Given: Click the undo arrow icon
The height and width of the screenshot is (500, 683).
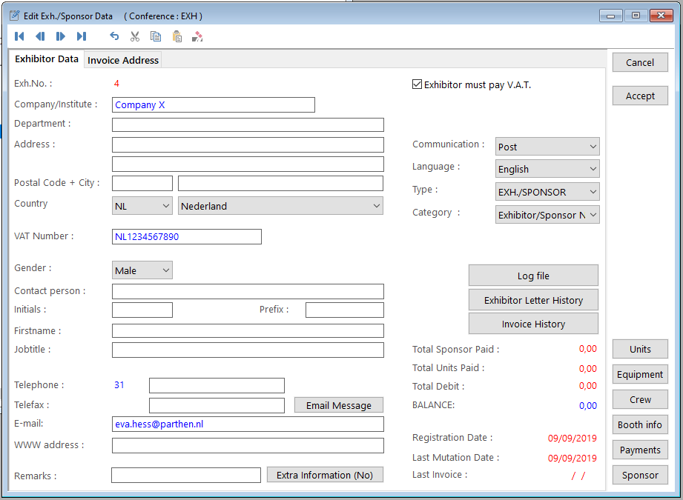Looking at the screenshot, I should [114, 36].
